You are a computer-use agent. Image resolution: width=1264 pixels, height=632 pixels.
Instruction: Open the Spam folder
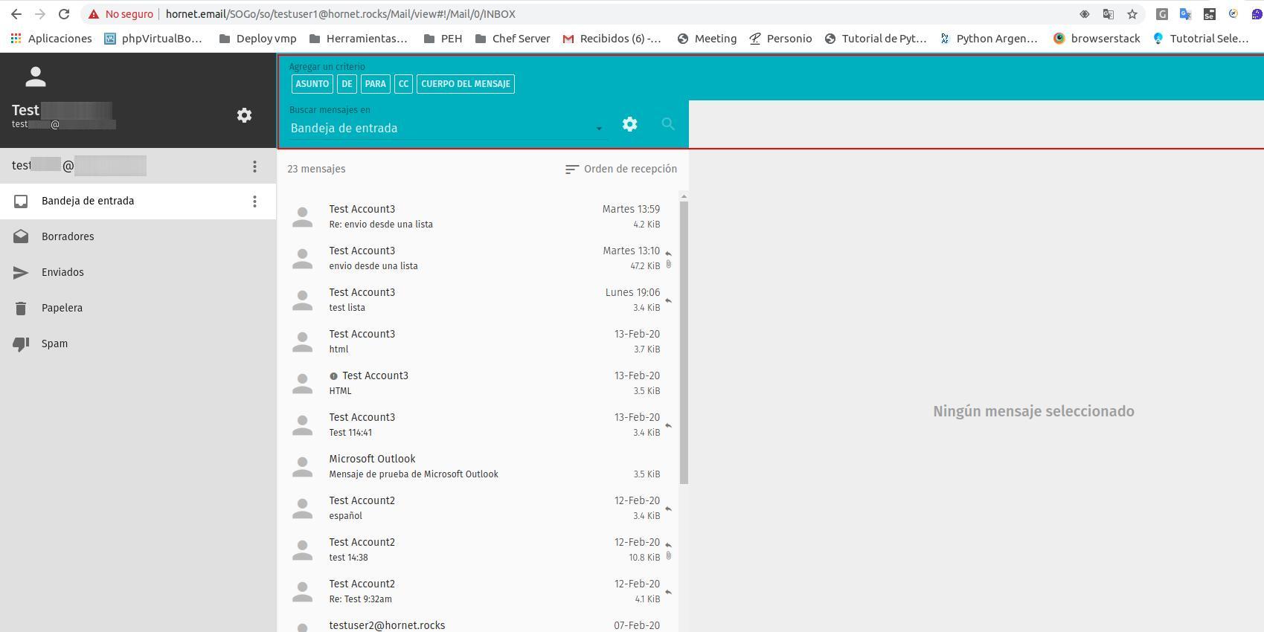coord(54,344)
